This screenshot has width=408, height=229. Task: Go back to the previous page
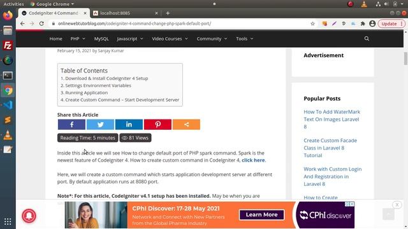point(22,24)
